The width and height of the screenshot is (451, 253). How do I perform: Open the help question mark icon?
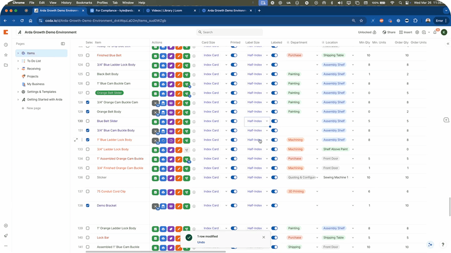tap(443, 244)
